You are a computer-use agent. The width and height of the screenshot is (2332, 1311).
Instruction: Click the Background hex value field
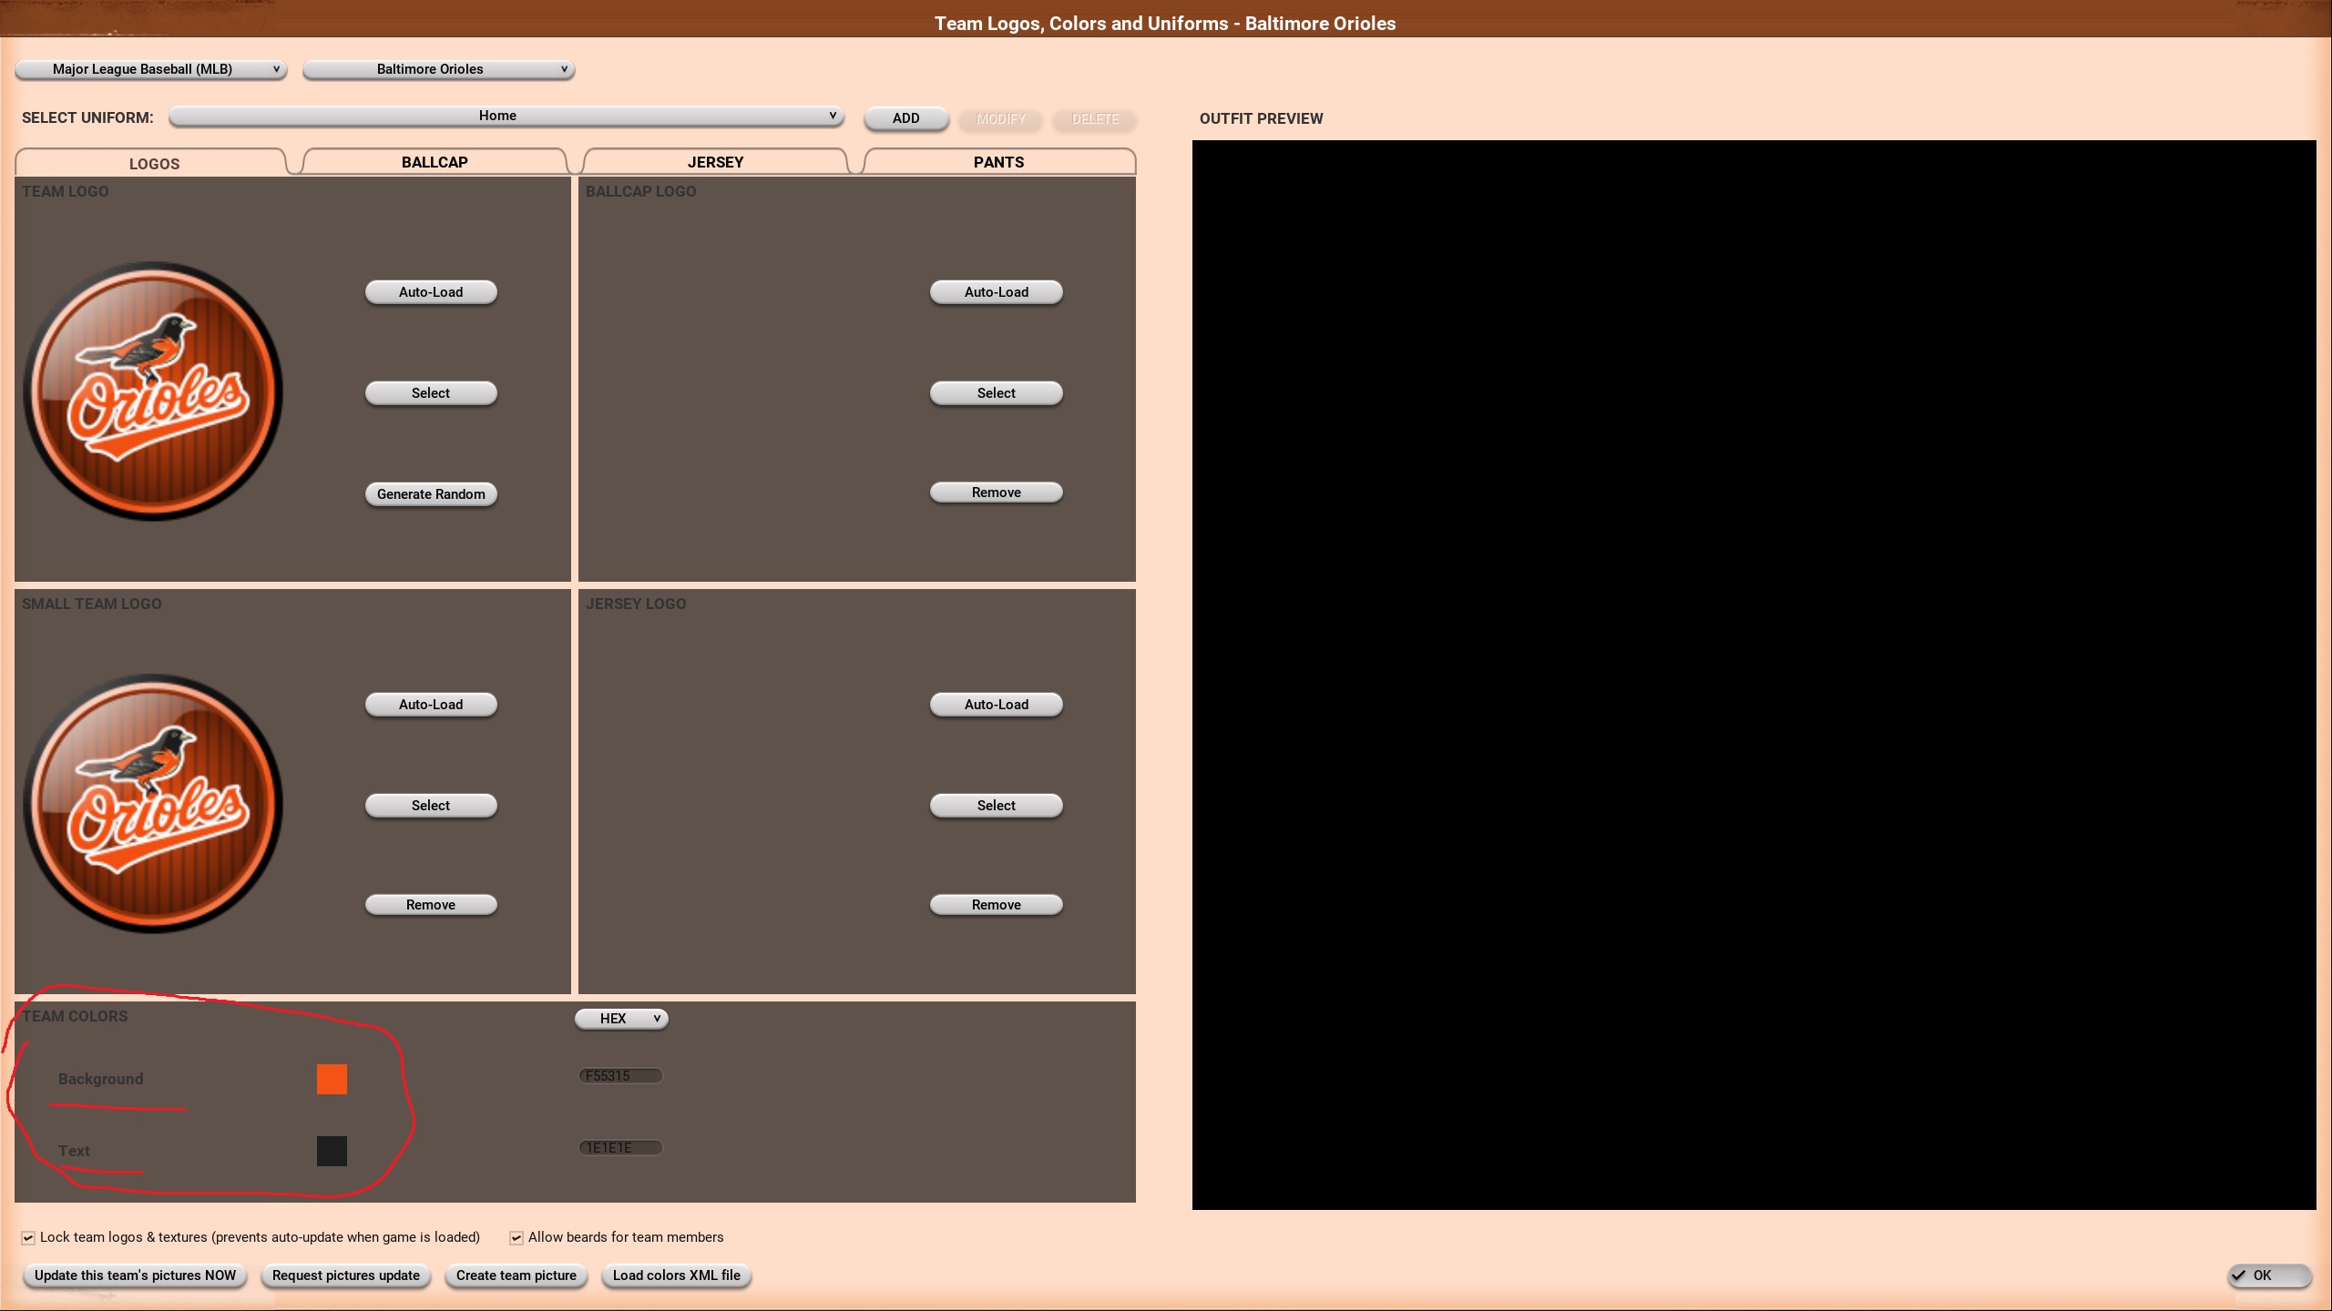pos(620,1076)
